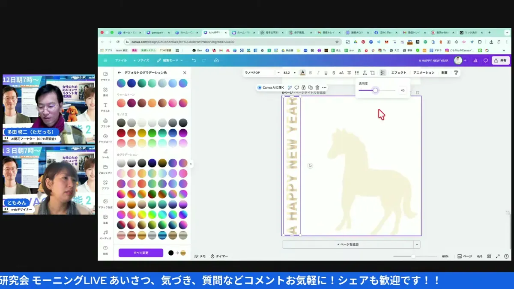The width and height of the screenshot is (514, 289).
Task: Open the Magic generate (マジック生成) panel
Action: [105, 203]
